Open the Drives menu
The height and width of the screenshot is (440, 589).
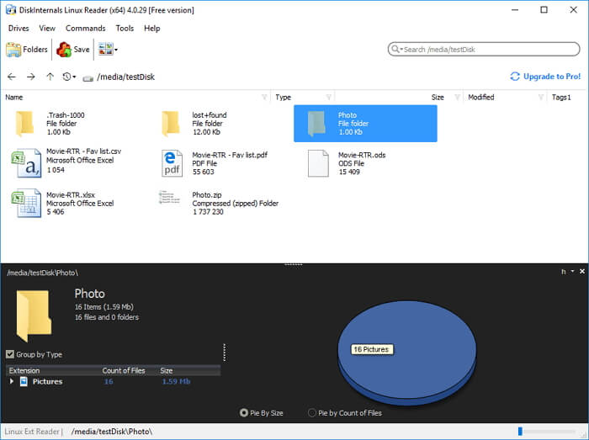(19, 28)
